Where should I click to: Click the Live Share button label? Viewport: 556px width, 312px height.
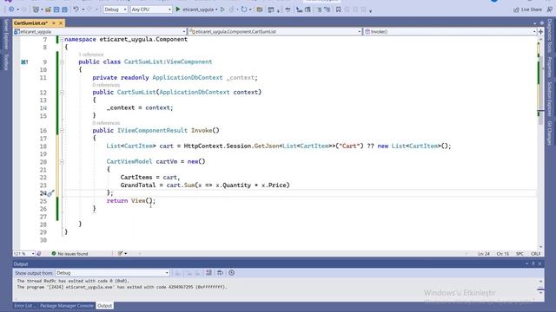pos(531,10)
